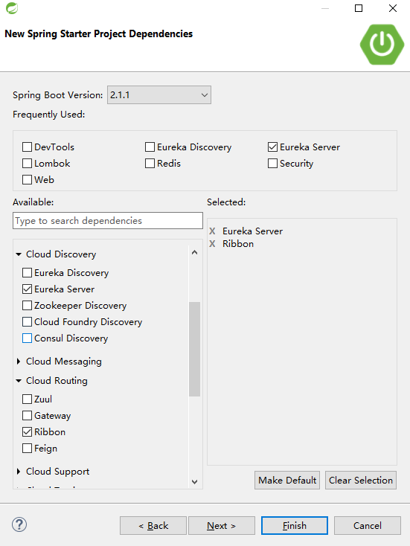Enable the Security checkbox
This screenshot has height=546, width=410.
273,164
